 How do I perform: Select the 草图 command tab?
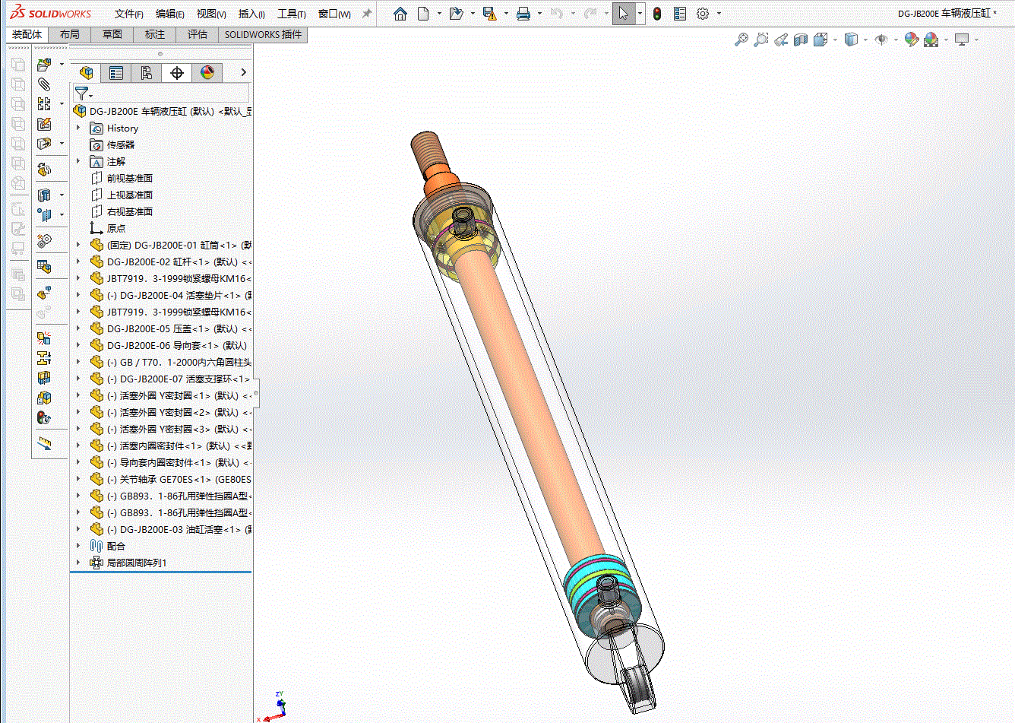(x=112, y=34)
